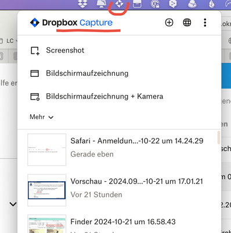Click the circled plus icon
This screenshot has height=233, width=231.
coord(169,23)
